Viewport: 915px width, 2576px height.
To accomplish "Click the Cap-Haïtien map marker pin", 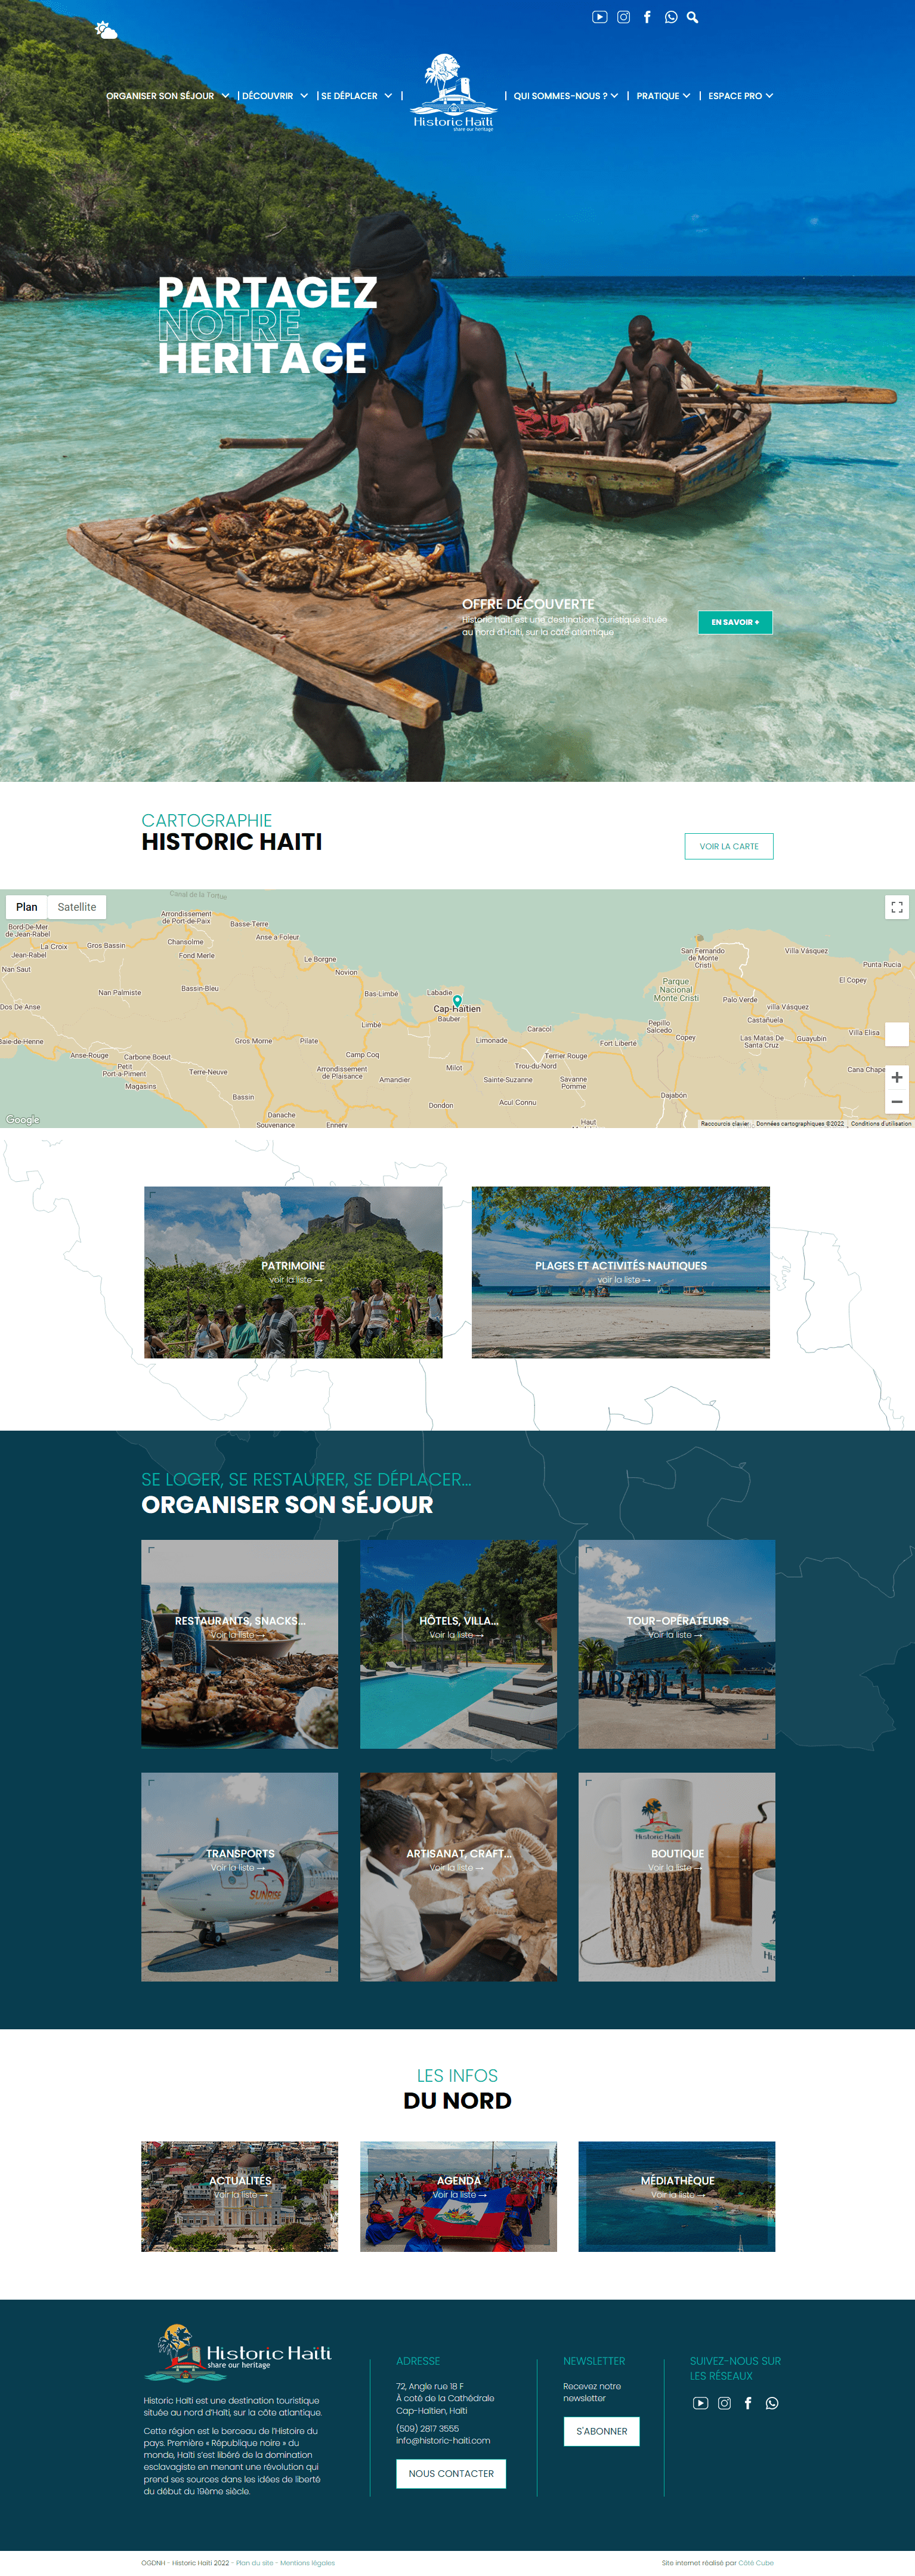I will pyautogui.click(x=457, y=1001).
